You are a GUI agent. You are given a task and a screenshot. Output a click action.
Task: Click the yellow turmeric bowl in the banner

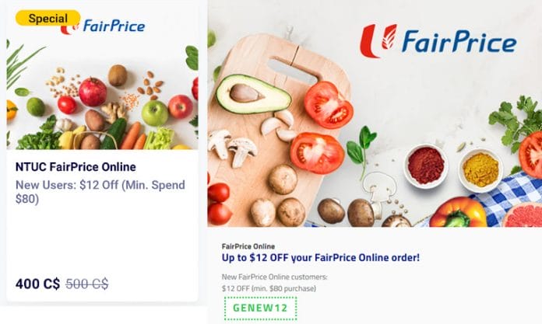tap(480, 170)
